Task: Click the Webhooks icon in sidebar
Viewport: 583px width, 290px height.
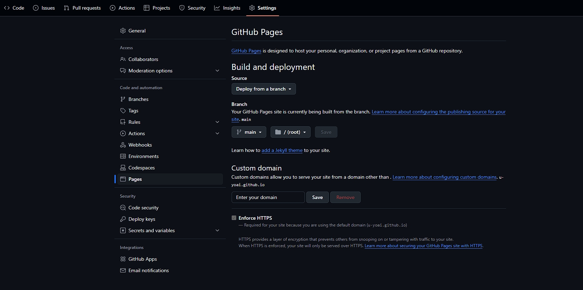Action: click(x=123, y=145)
